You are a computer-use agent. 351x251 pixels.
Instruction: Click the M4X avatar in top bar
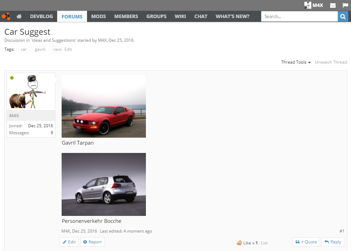[x=307, y=5]
